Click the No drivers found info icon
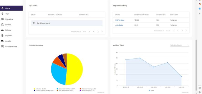The height and width of the screenshot is (94, 202). click(34, 23)
